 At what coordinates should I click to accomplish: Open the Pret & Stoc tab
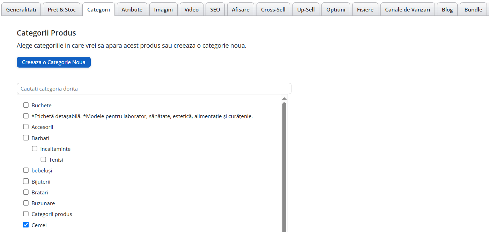click(x=62, y=9)
